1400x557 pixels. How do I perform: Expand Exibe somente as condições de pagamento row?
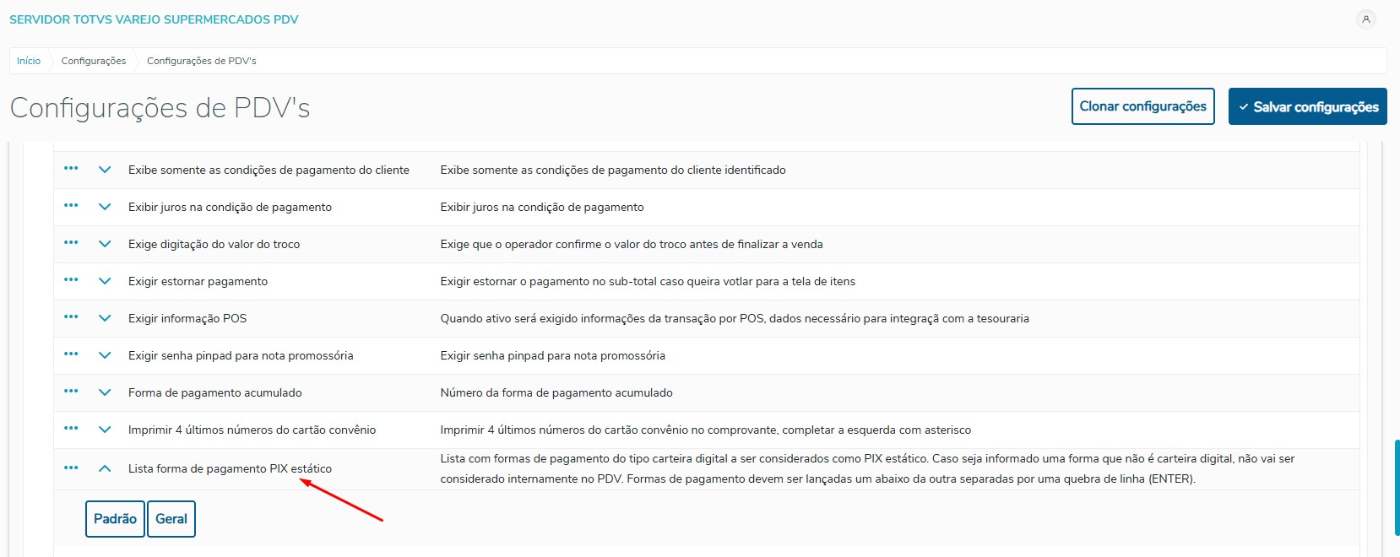[105, 170]
